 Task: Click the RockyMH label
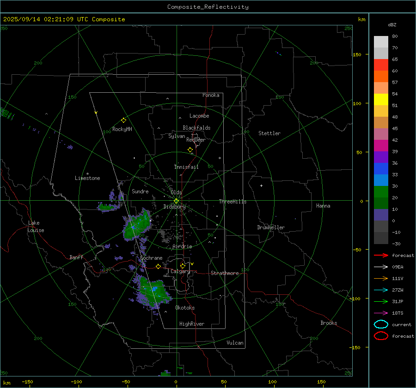(x=122, y=129)
